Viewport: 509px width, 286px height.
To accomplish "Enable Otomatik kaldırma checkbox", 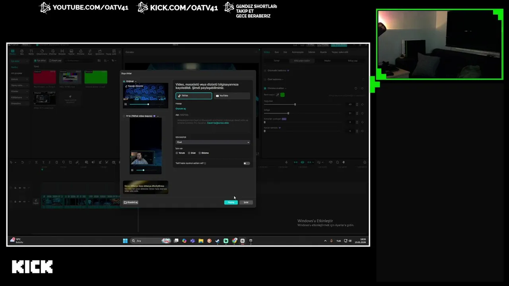I will coord(265,71).
